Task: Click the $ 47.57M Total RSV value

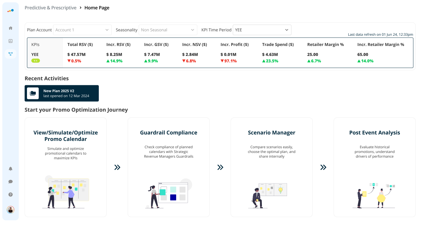Action: click(77, 54)
